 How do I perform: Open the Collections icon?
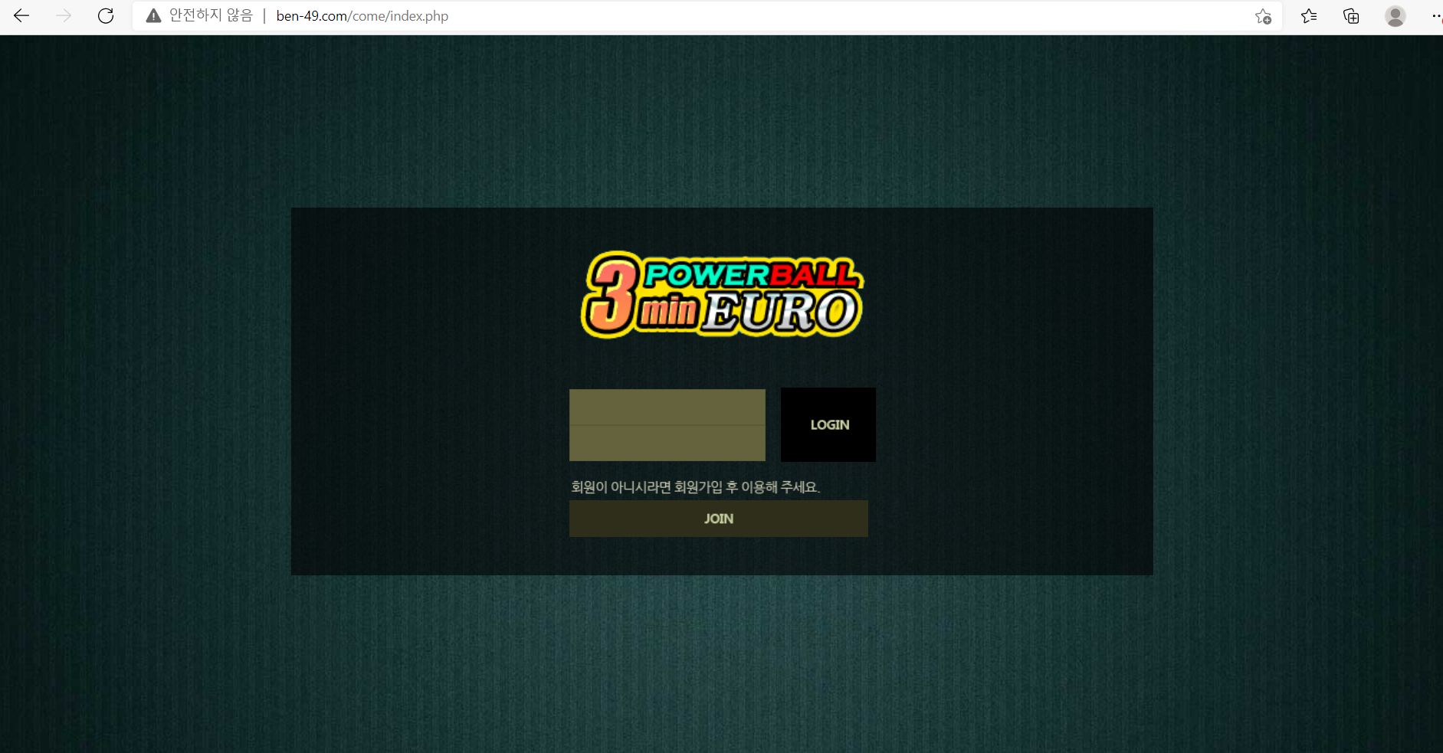click(1351, 16)
